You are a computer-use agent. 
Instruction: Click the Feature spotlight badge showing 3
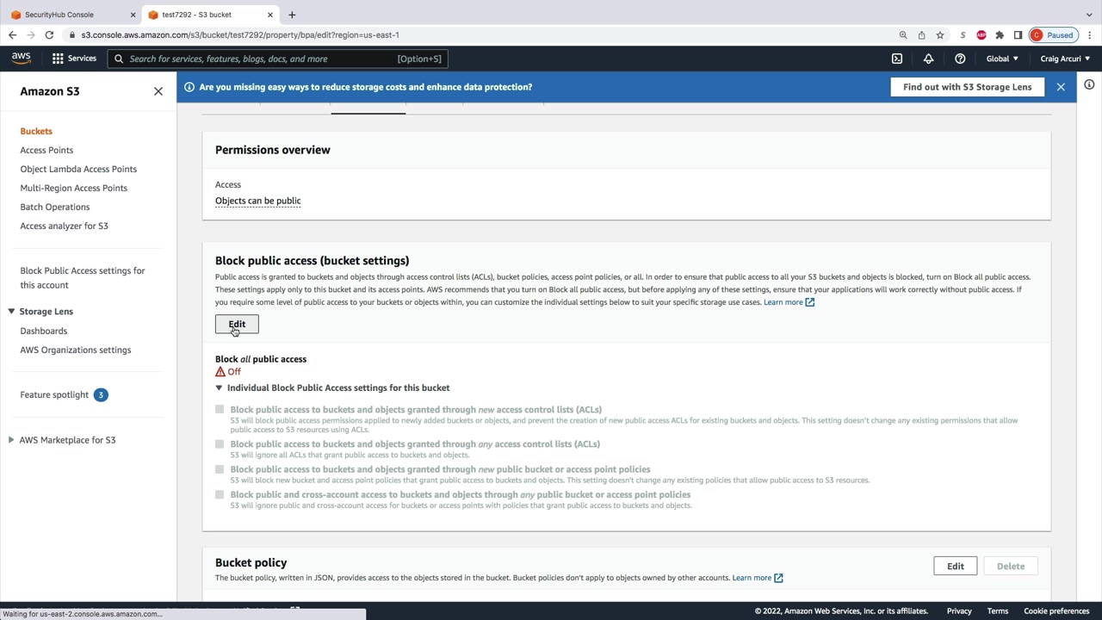point(101,394)
